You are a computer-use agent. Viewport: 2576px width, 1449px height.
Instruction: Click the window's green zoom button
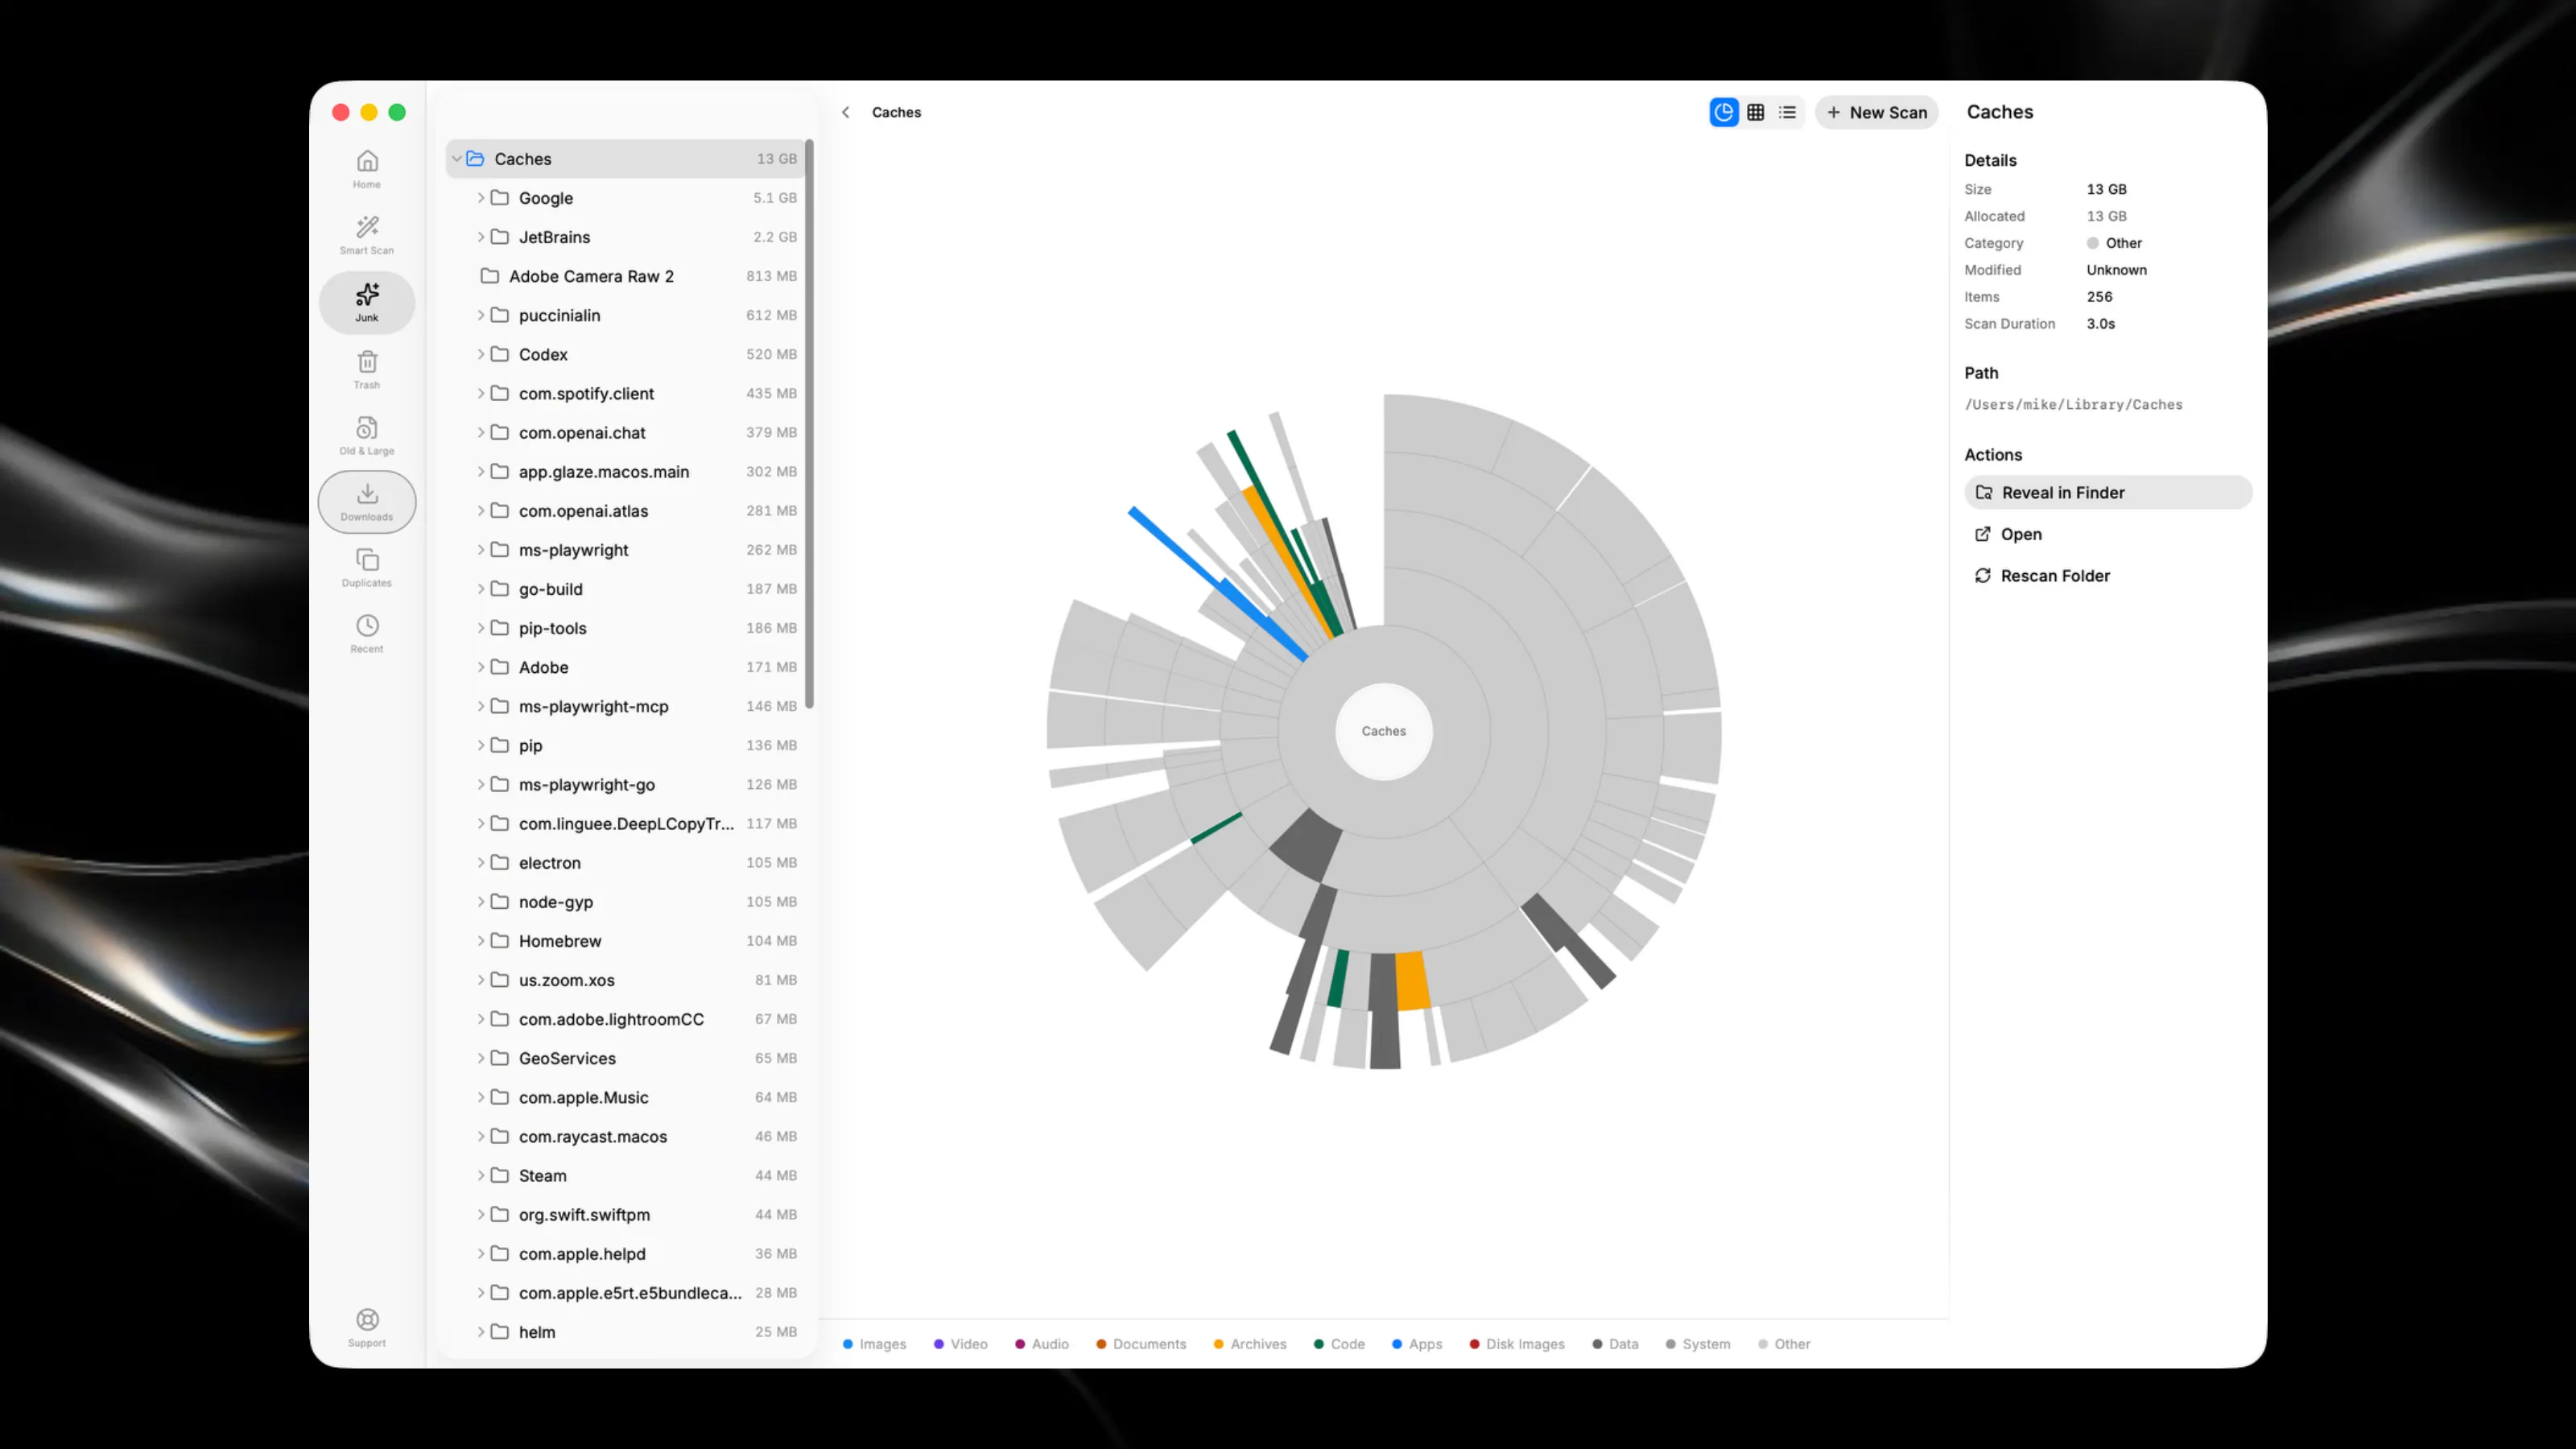pos(397,112)
